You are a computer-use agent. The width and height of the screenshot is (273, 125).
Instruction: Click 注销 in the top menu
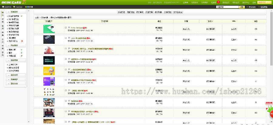254,3
